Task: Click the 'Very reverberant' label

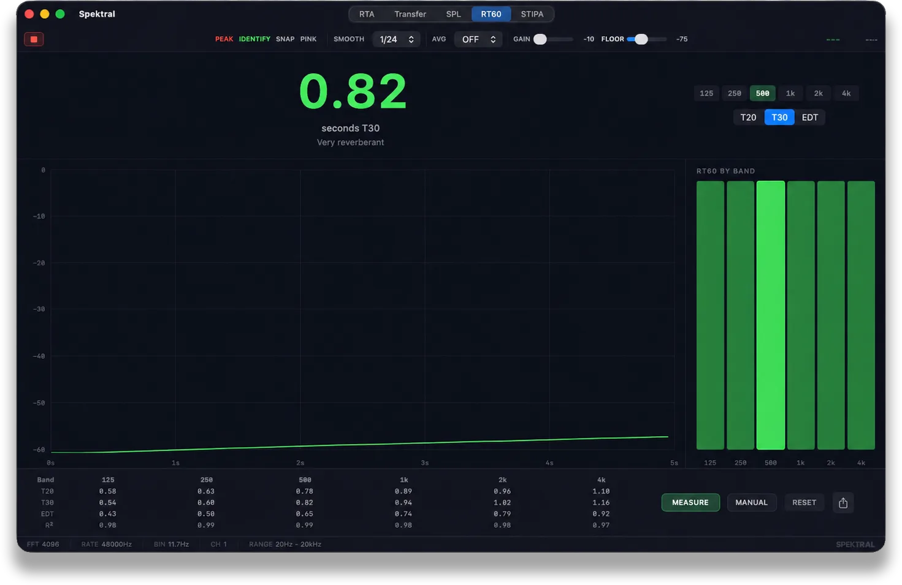Action: tap(351, 142)
